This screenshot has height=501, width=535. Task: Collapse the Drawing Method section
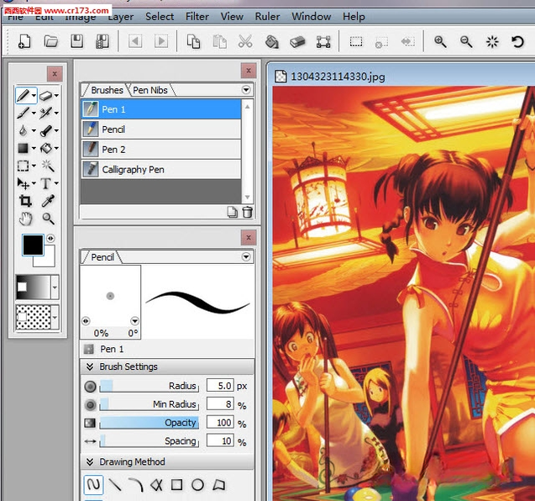(x=90, y=462)
